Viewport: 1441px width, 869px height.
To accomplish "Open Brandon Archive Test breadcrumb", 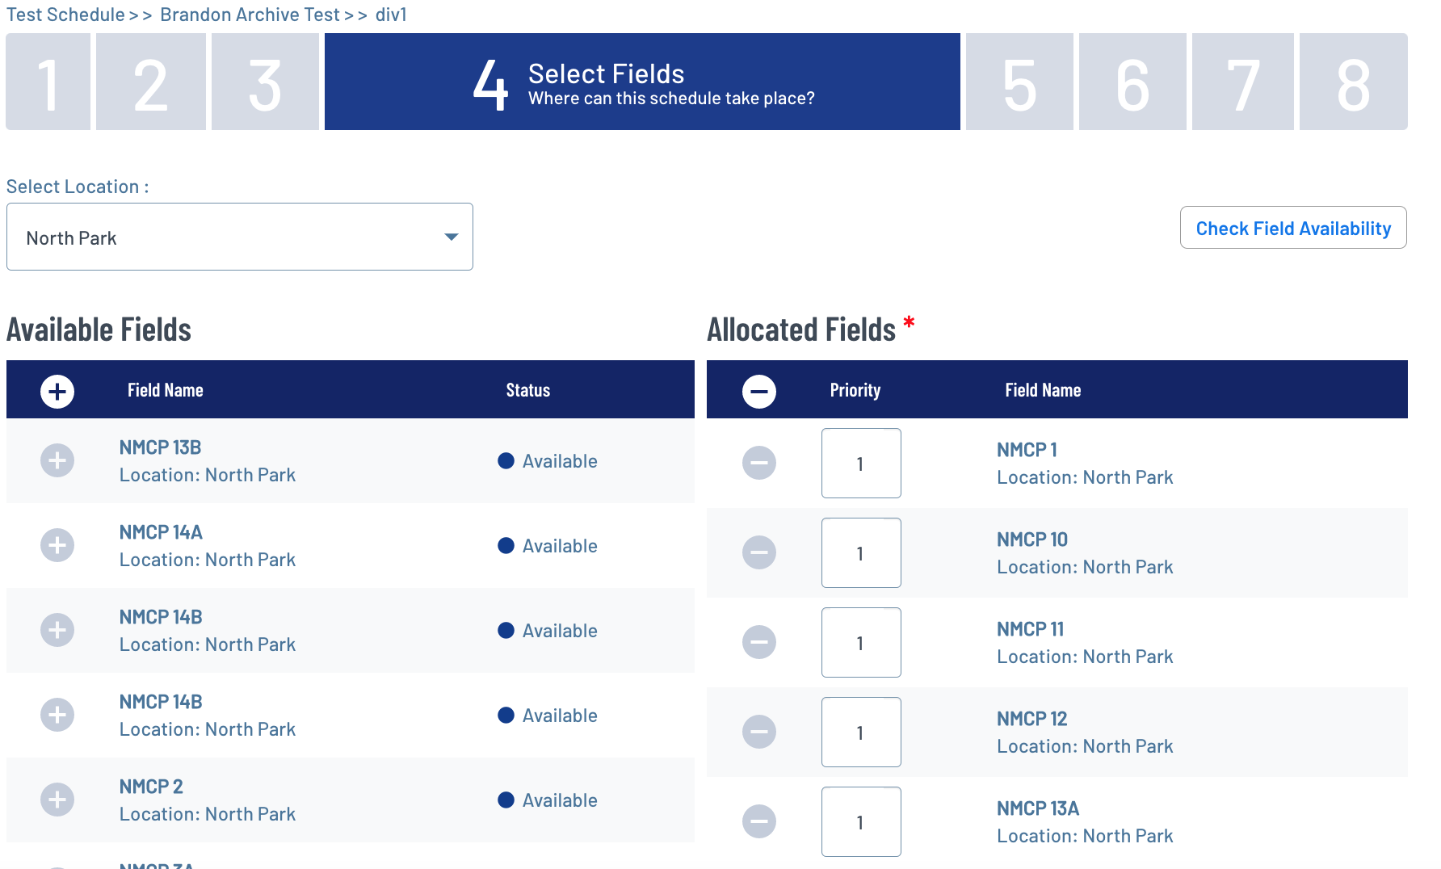I will (x=250, y=15).
